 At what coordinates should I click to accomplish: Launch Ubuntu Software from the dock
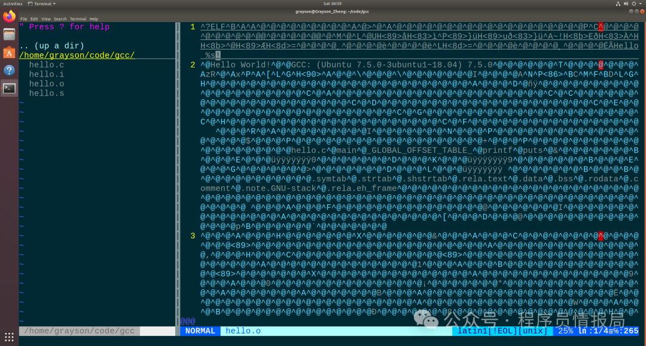(9, 53)
